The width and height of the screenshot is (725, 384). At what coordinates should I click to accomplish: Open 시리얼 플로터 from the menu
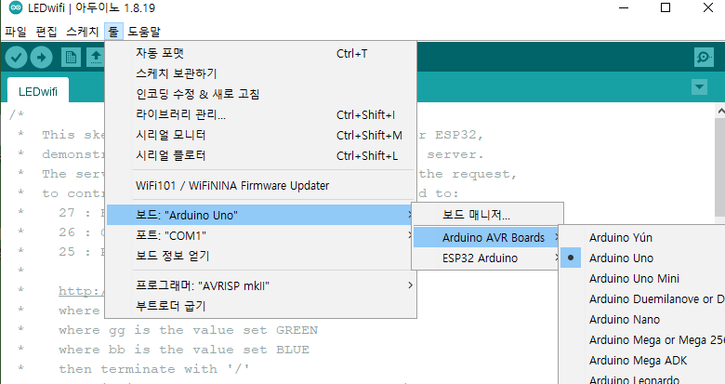click(261, 155)
